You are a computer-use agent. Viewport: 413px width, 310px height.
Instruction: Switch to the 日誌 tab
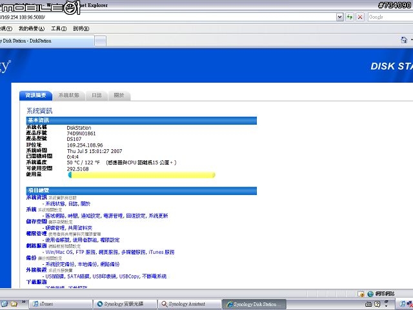click(97, 95)
